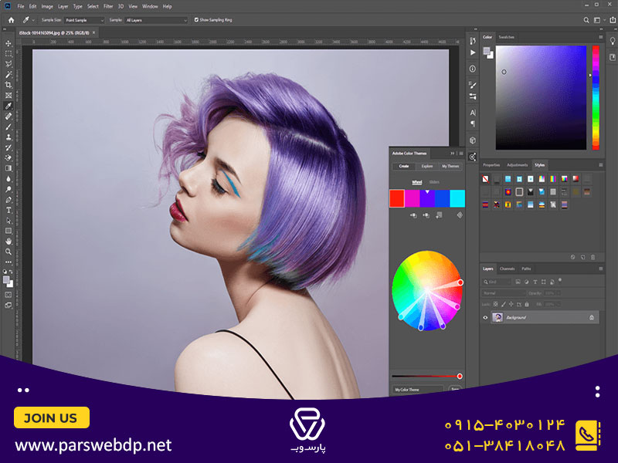
Task: Open the Window menu
Action: pos(150,6)
